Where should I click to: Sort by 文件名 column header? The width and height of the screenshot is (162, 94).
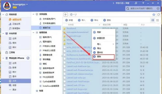click(x=71, y=25)
